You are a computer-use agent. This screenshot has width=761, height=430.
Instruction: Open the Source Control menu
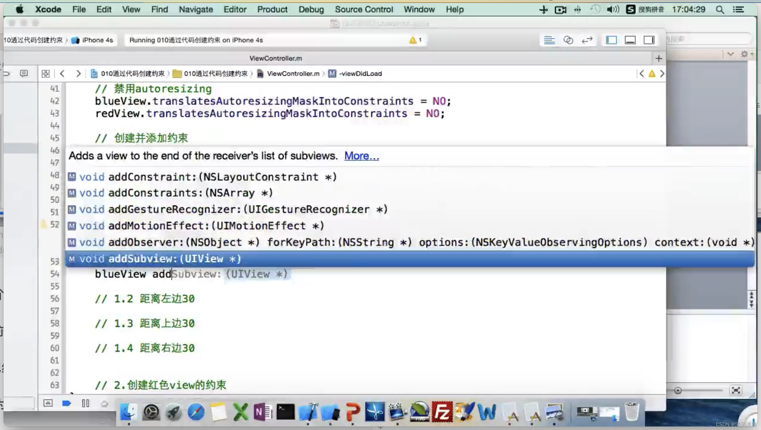[364, 9]
